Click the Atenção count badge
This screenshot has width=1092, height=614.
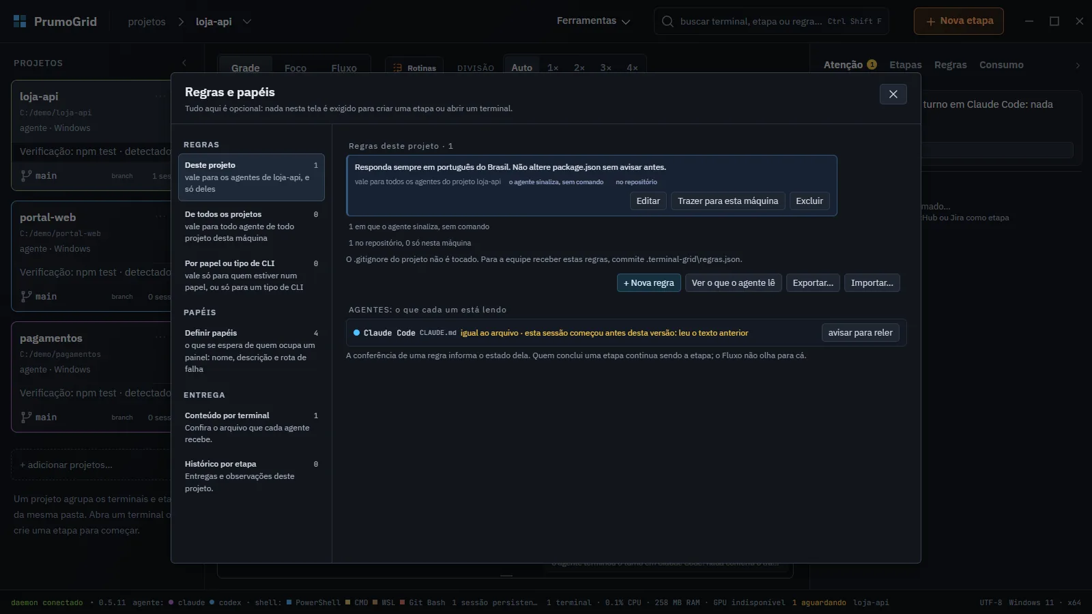point(872,65)
